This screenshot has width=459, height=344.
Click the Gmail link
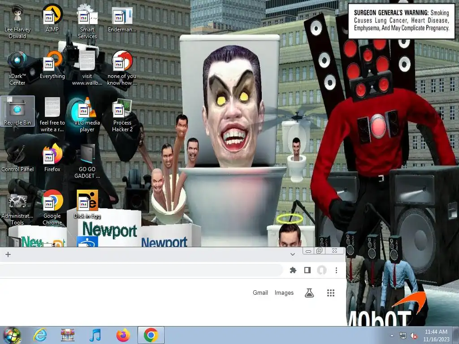[260, 292]
